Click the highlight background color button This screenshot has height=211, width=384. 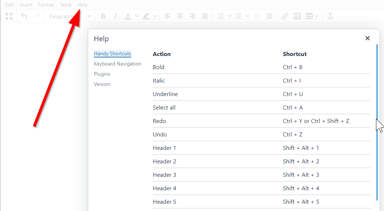coord(146,16)
